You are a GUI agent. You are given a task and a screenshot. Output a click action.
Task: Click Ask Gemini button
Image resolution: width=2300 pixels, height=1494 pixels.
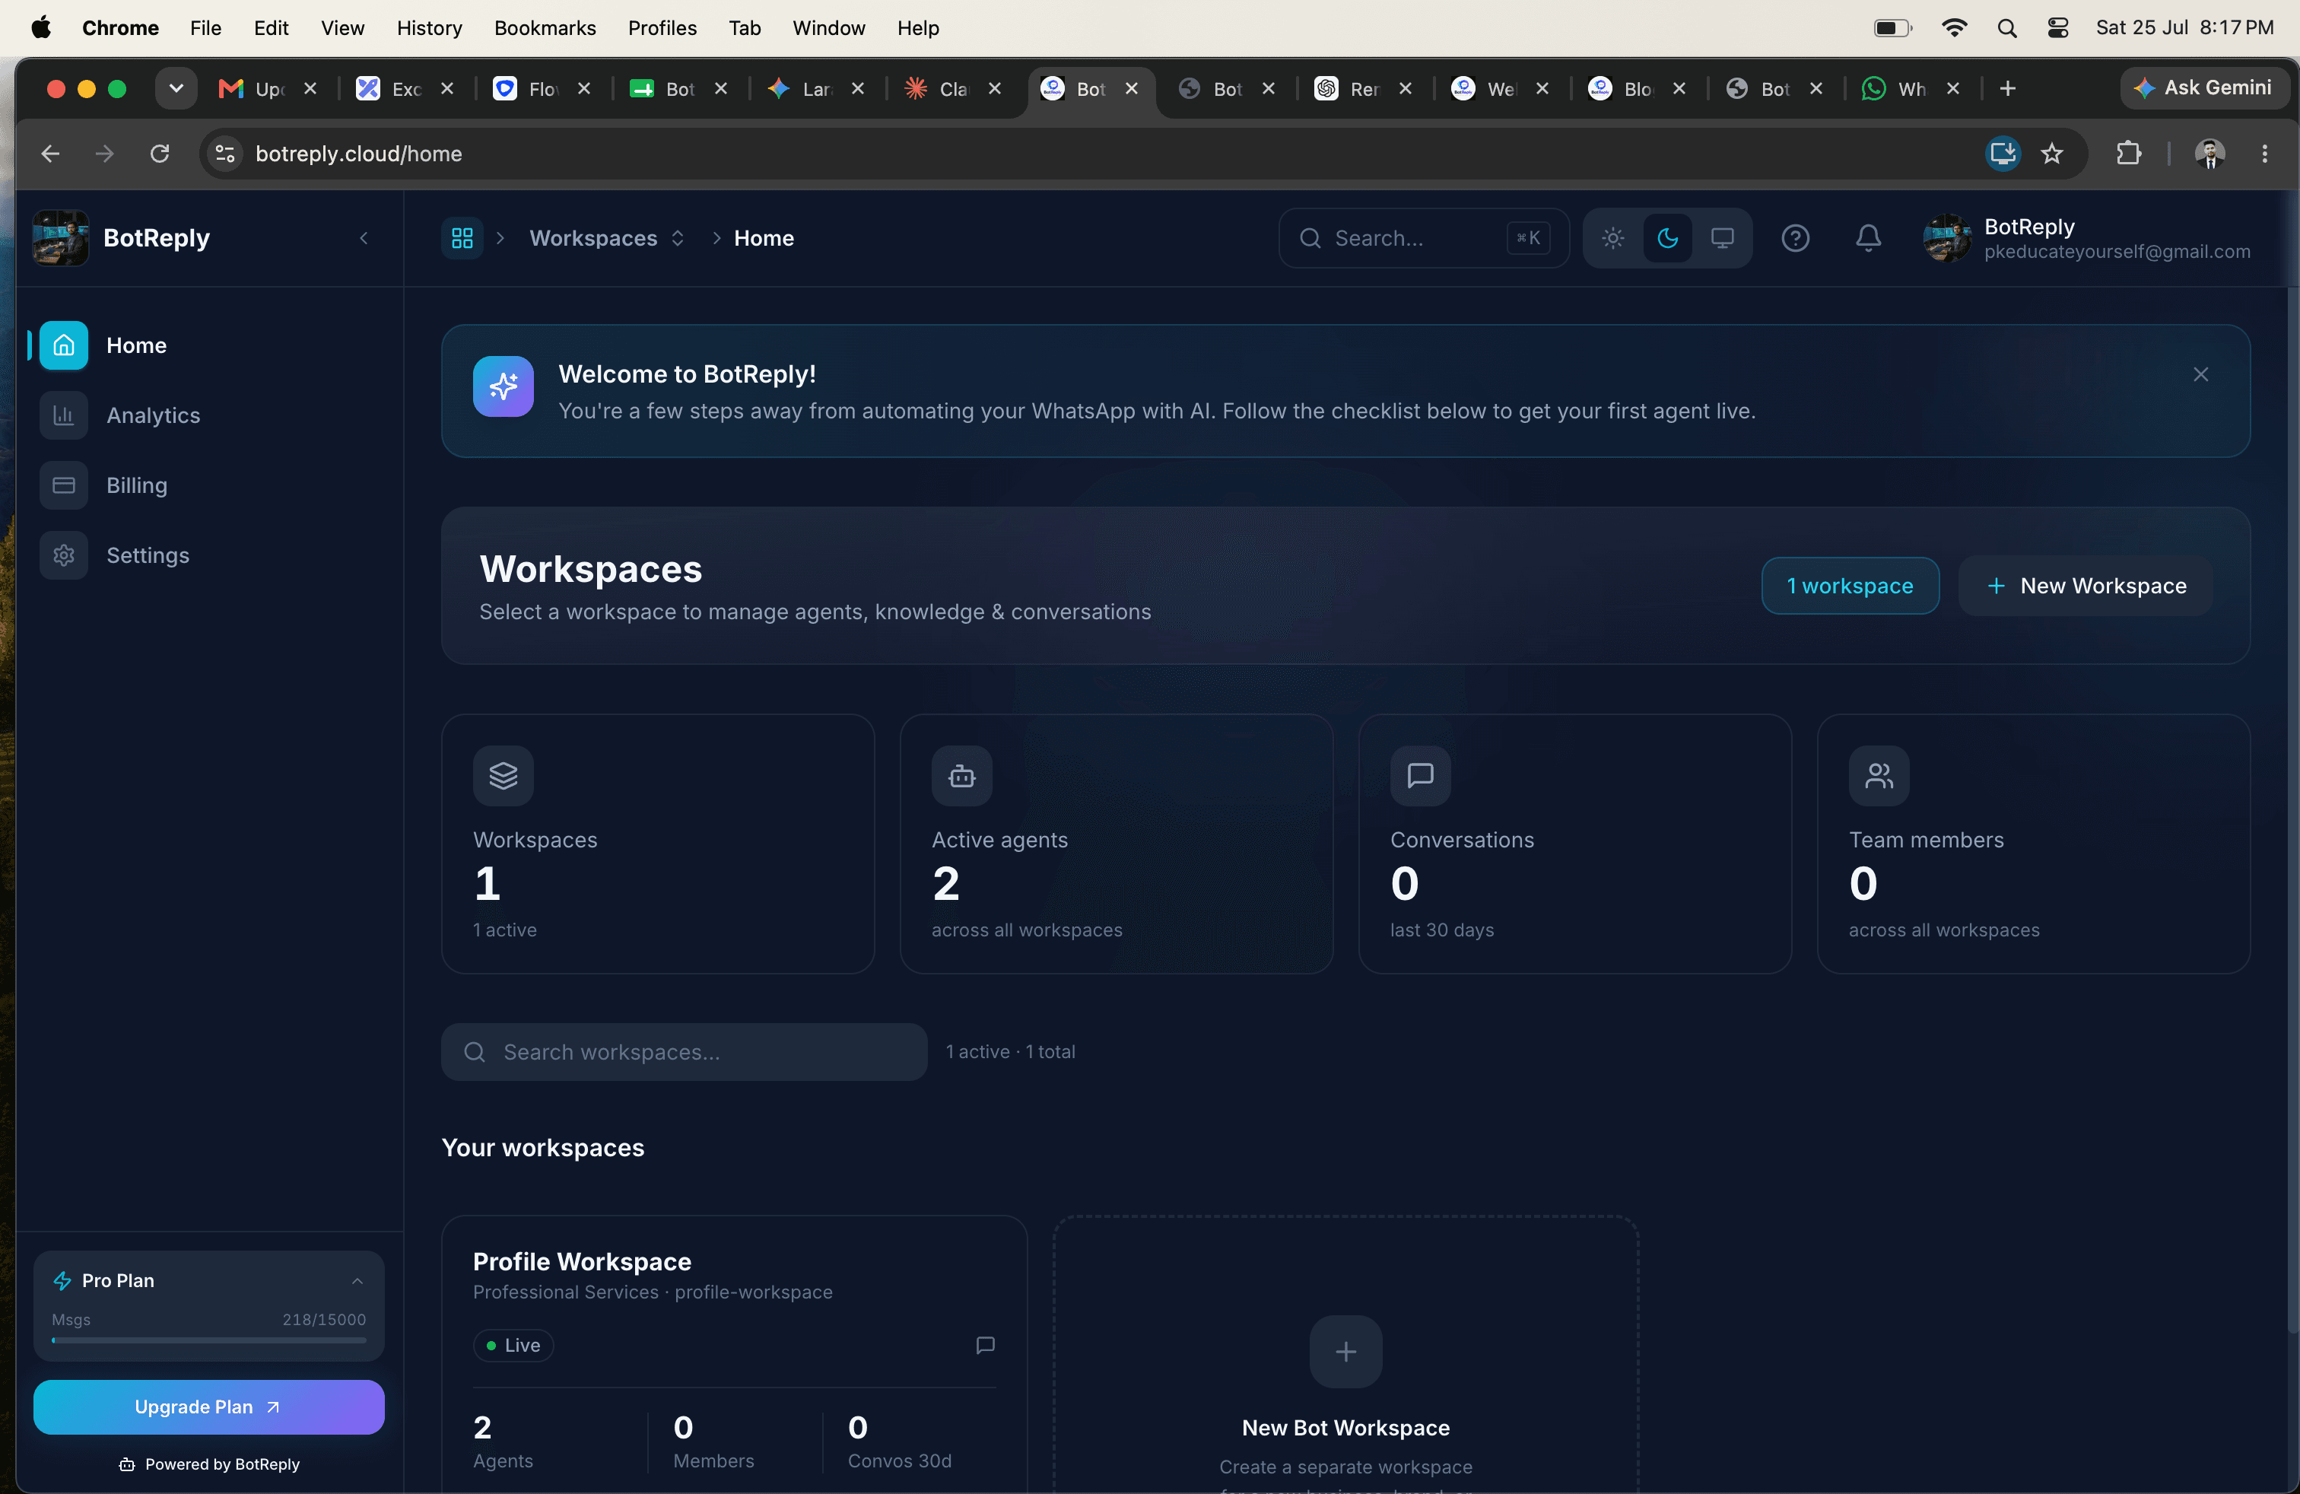(2203, 88)
